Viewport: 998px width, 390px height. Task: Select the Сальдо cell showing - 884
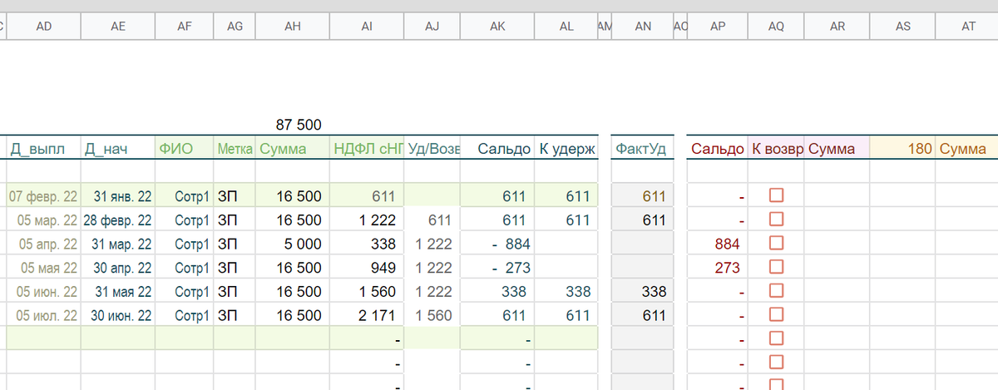pos(497,244)
